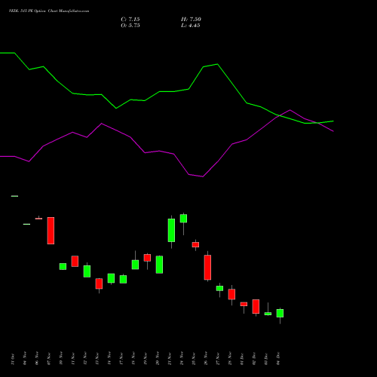Select the 01 Dec date label

(x=242, y=359)
